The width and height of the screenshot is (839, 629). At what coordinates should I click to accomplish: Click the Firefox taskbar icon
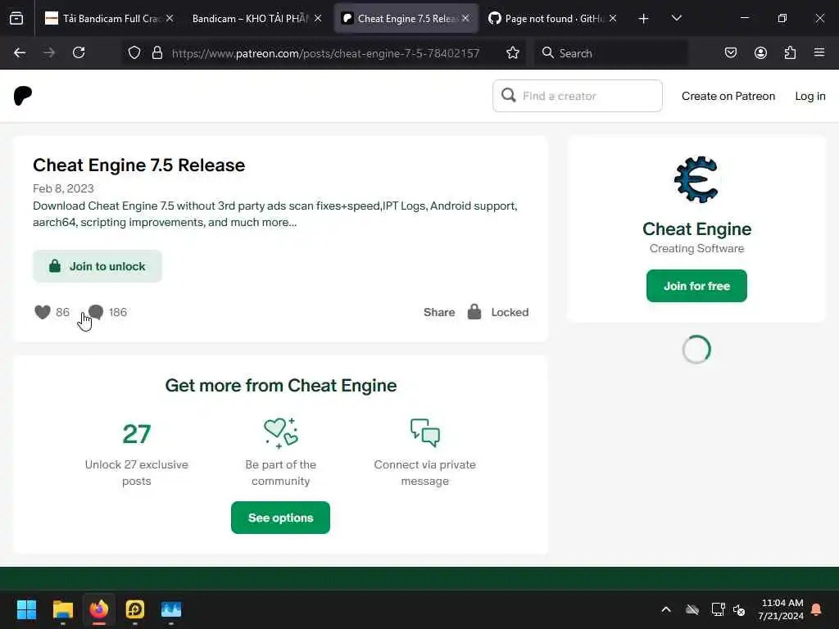click(x=99, y=609)
